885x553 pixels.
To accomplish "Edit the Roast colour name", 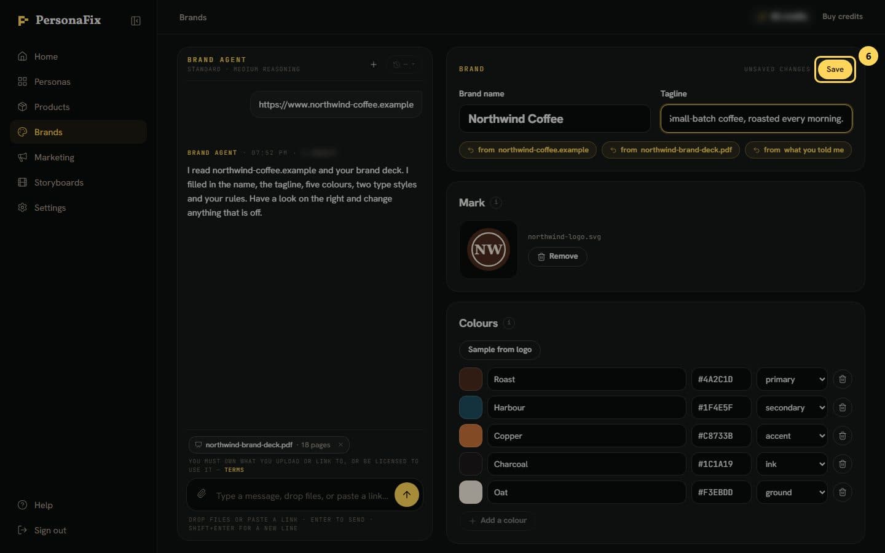I will coord(586,379).
